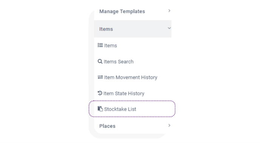Expand Manage Templates using its chevron arrow
The height and width of the screenshot is (143, 260).
click(x=169, y=11)
